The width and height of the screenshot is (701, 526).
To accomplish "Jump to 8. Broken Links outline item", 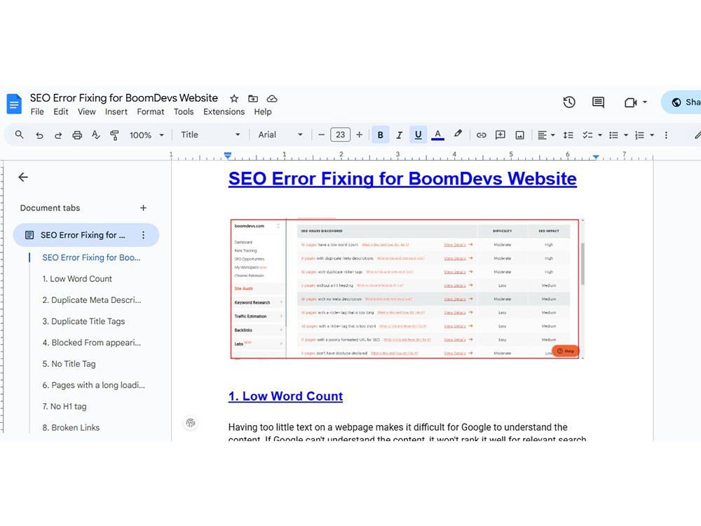I will click(x=71, y=428).
